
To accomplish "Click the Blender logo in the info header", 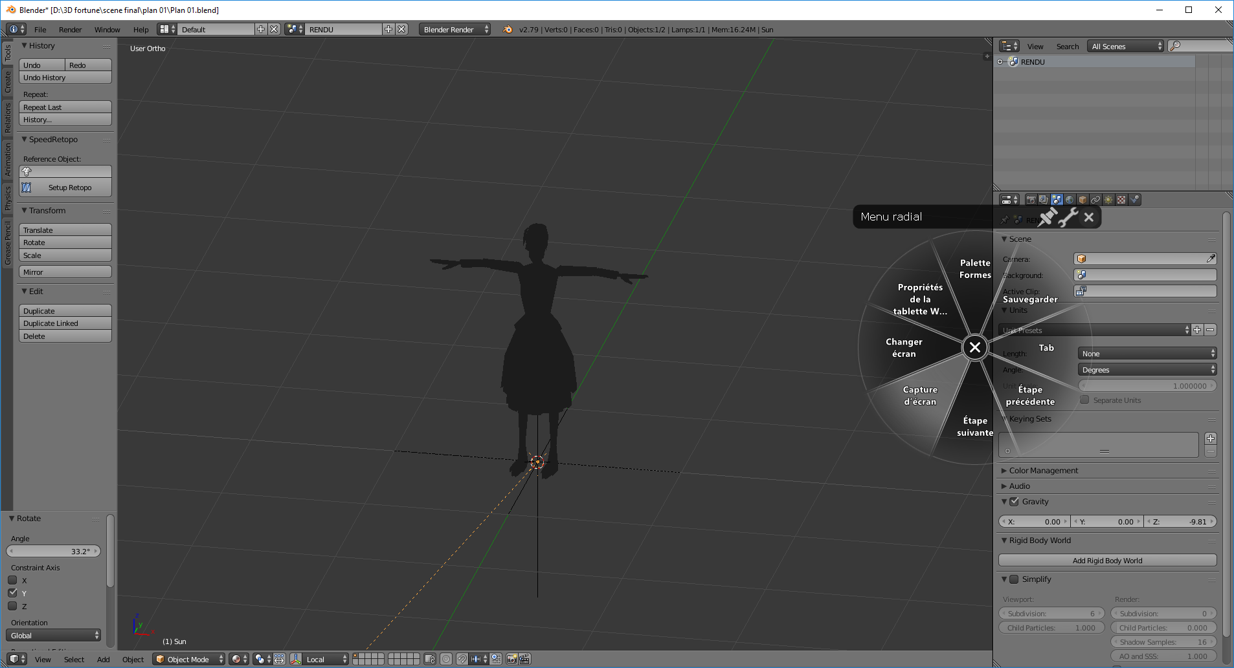I will pos(508,29).
